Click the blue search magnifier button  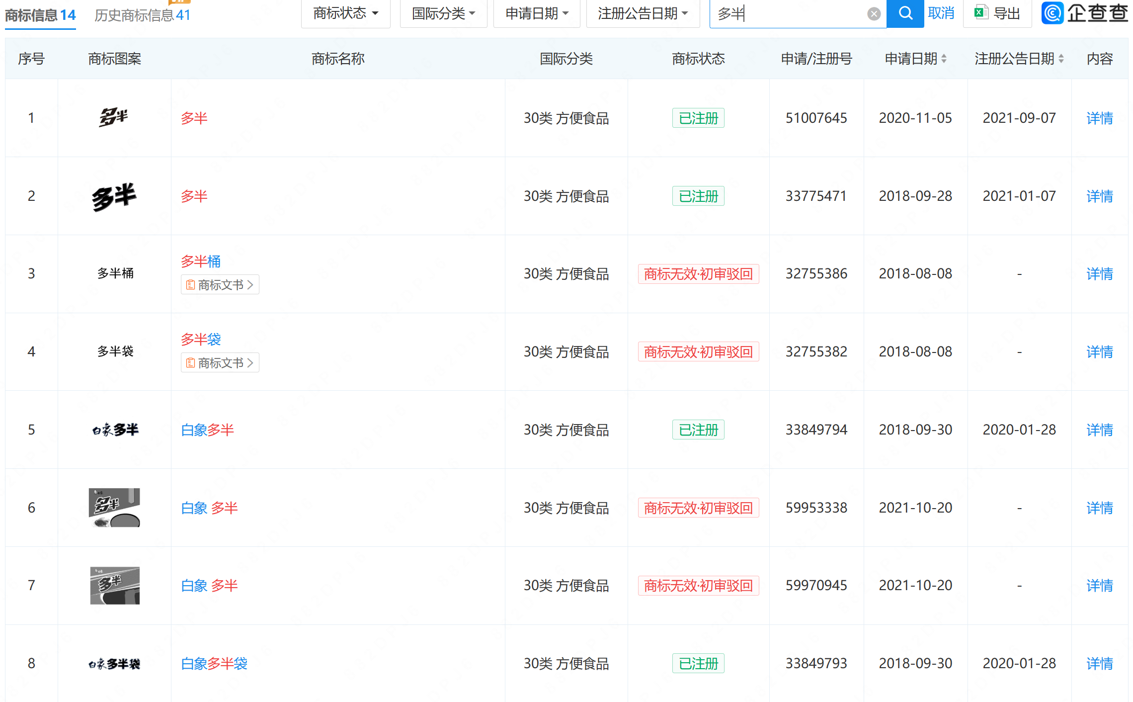tap(905, 13)
